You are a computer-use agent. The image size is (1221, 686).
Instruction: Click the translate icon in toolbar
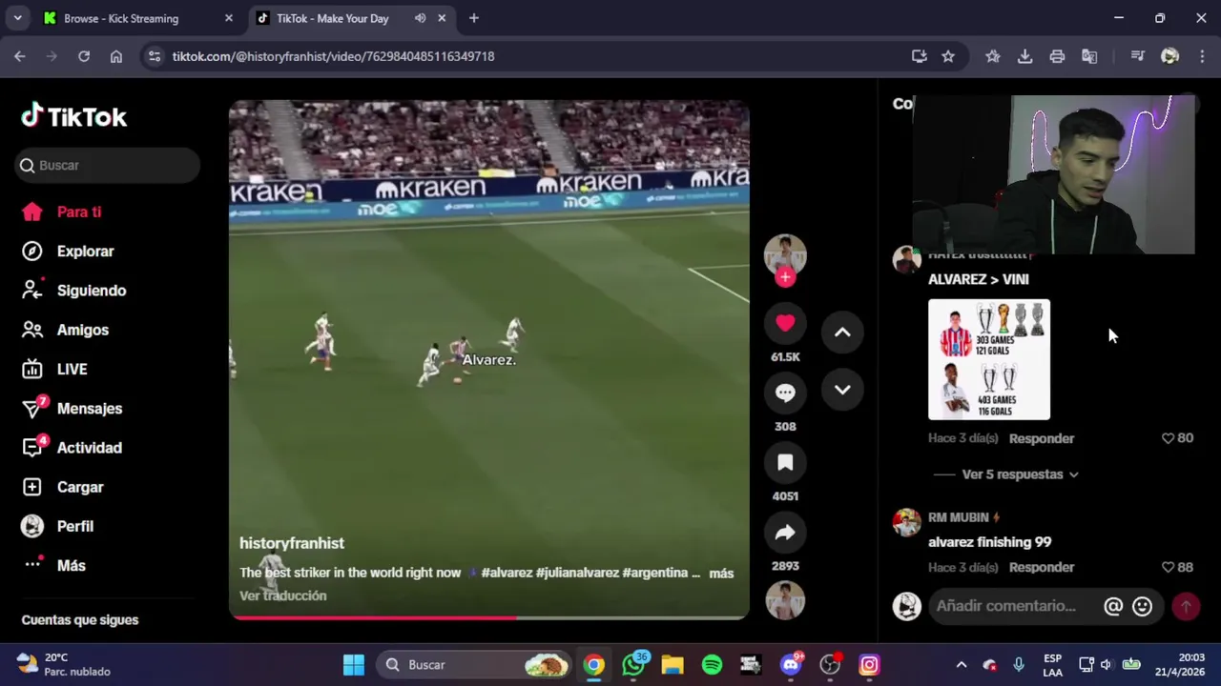(1089, 56)
